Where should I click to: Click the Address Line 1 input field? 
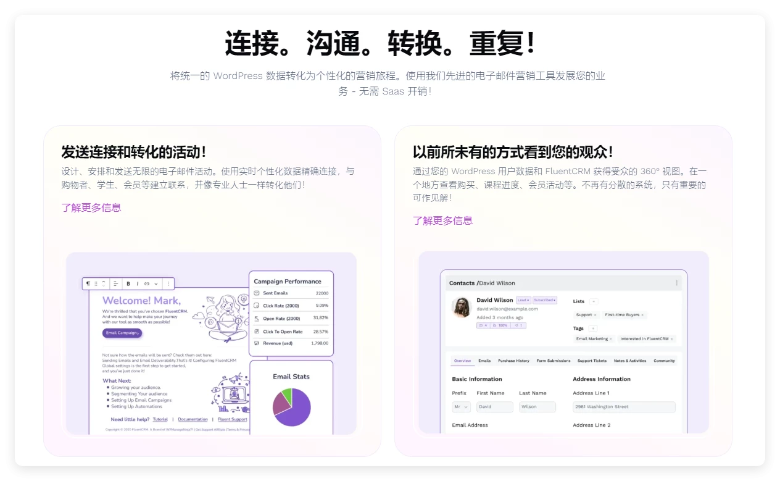(623, 407)
